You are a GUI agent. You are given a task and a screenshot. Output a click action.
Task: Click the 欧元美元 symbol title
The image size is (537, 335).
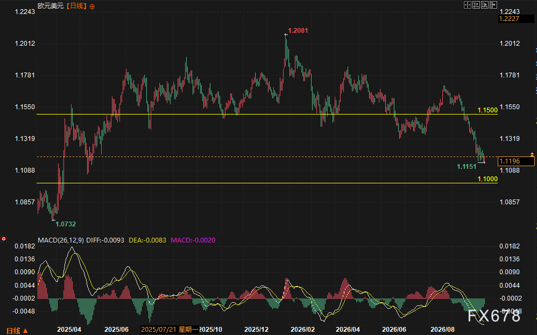tap(51, 6)
